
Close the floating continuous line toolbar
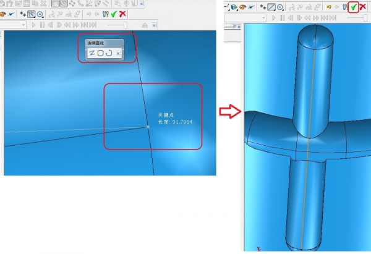[118, 54]
